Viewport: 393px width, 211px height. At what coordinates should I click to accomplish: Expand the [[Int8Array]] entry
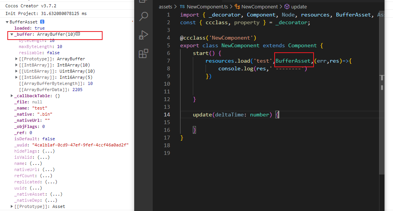[16, 65]
